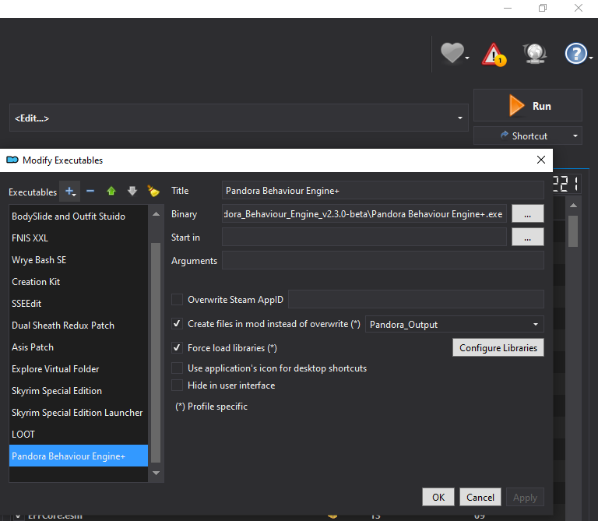Select Creation Kit executable
Image resolution: width=598 pixels, height=521 pixels.
click(78, 281)
